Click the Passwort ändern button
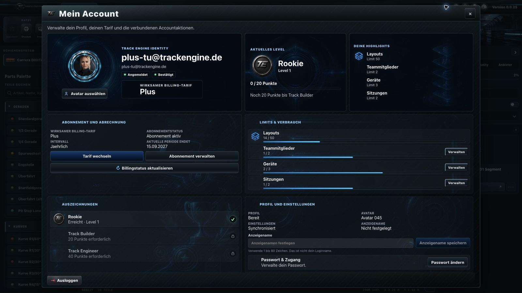 click(x=448, y=262)
